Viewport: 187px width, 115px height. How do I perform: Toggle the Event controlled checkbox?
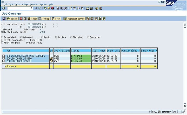(2, 40)
